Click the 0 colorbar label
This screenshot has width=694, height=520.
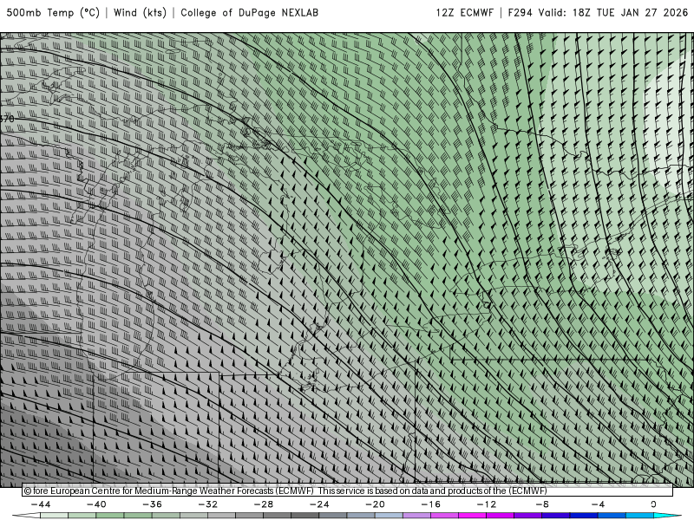(x=653, y=504)
